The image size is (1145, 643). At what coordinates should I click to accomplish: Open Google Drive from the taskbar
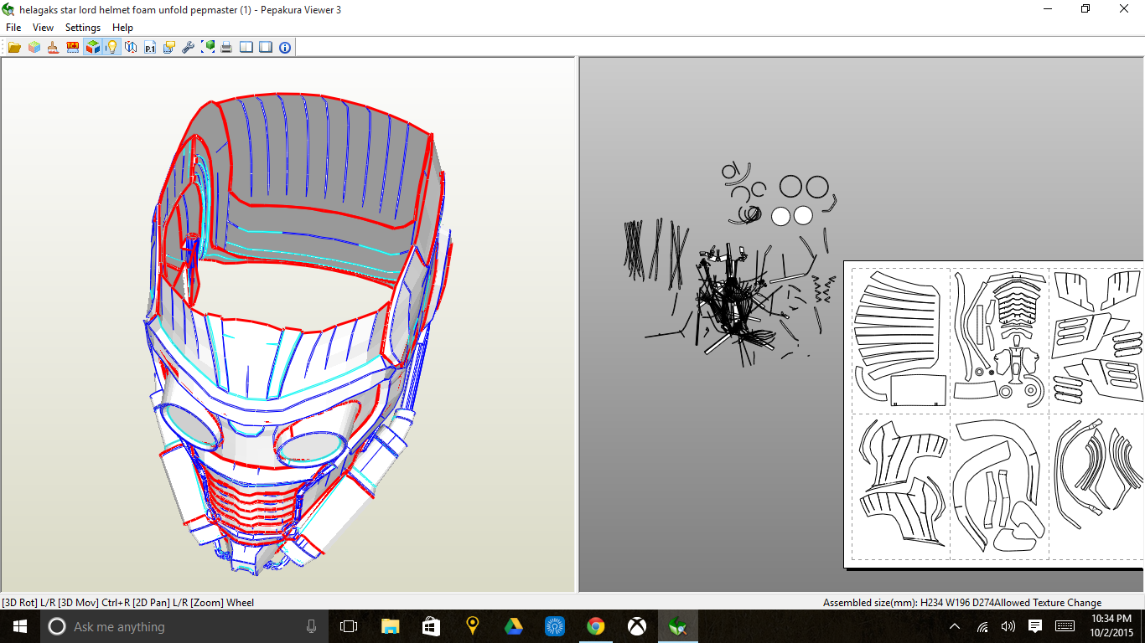(x=513, y=626)
